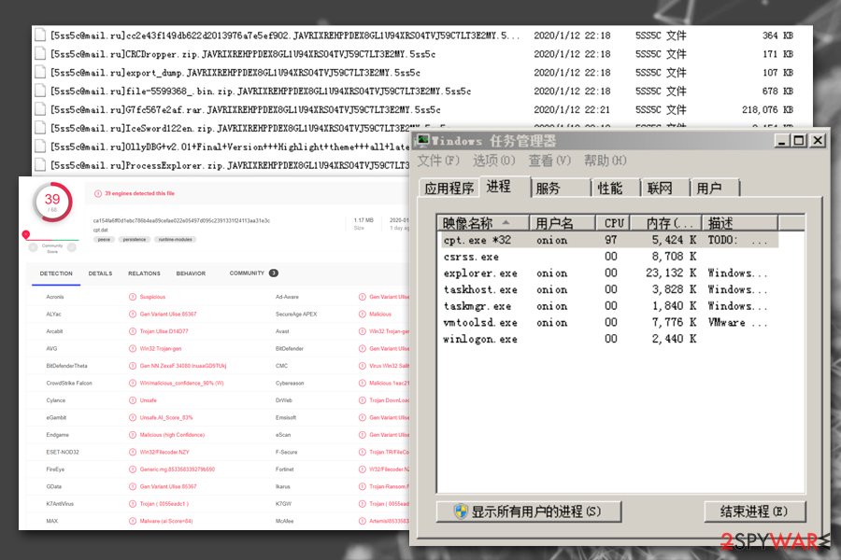
Task: Click the 678 KB size of file-5599368 row
Action: tap(777, 91)
